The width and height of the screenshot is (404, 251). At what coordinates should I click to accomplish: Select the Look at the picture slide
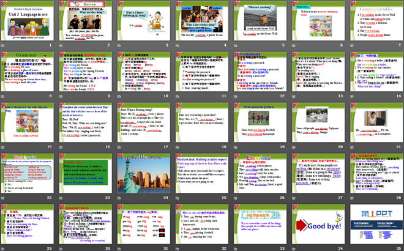click(28, 122)
